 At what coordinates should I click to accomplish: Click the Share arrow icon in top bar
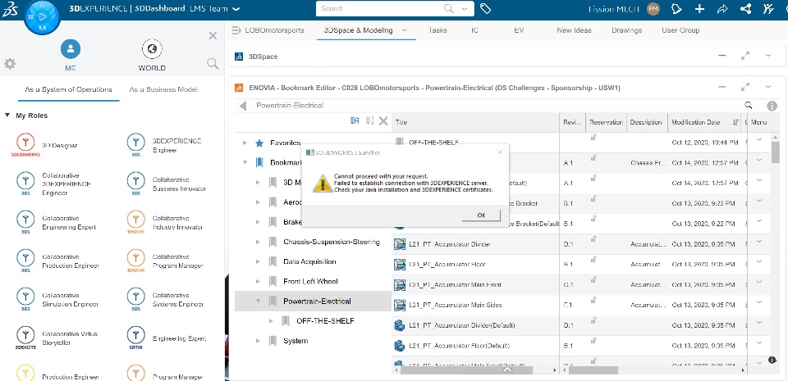coord(722,8)
